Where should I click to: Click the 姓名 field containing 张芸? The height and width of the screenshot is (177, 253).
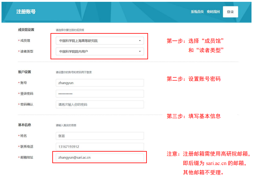click(x=100, y=136)
